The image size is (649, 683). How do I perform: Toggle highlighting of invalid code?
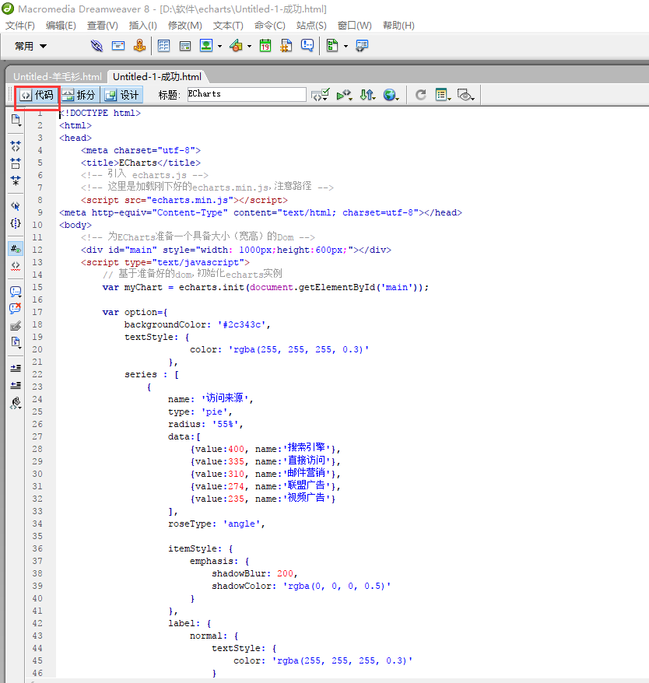point(16,266)
